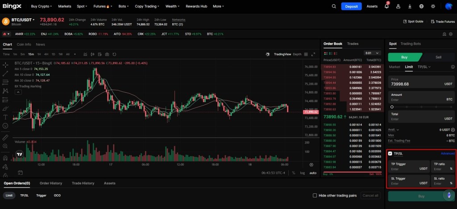
Task: Click the download app icon
Action: coord(410,6)
